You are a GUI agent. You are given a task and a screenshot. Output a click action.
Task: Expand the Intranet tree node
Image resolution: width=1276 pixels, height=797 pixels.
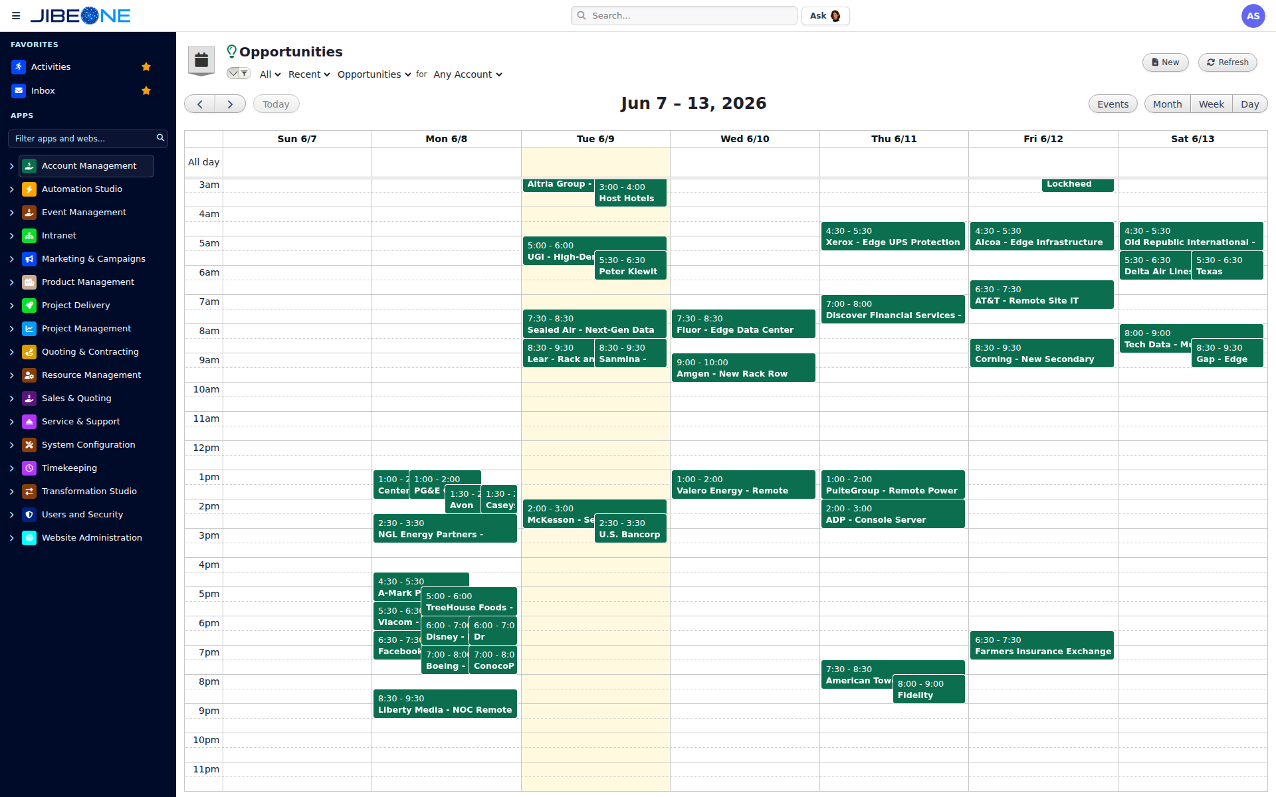tap(11, 236)
